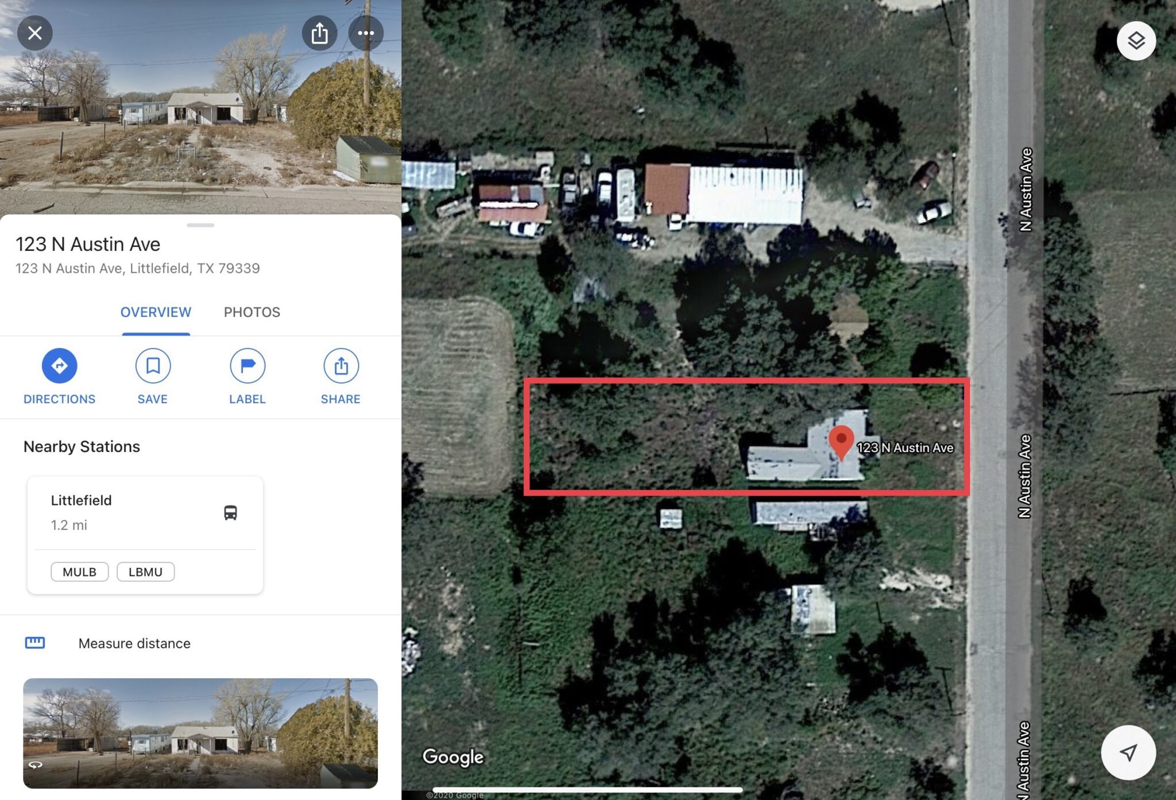Screen dimensions: 1176x800
Task: Close the place details panel
Action: (x=35, y=33)
